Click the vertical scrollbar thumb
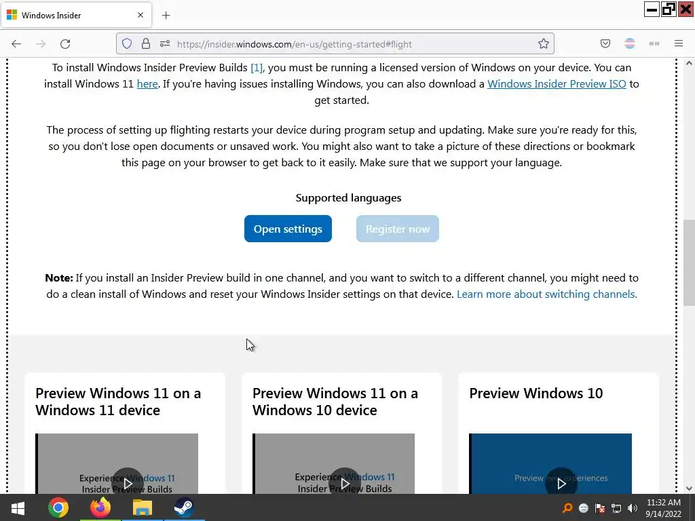The width and height of the screenshot is (695, 521). coord(689,263)
